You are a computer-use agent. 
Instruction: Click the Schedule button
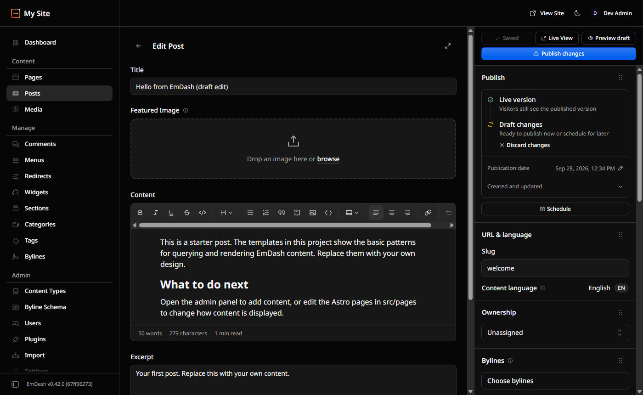click(555, 209)
